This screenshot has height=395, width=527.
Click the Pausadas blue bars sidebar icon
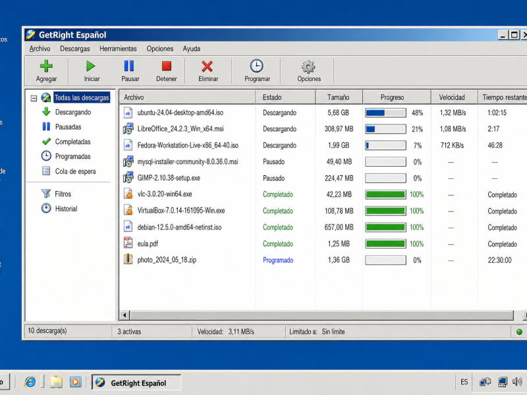(x=46, y=126)
